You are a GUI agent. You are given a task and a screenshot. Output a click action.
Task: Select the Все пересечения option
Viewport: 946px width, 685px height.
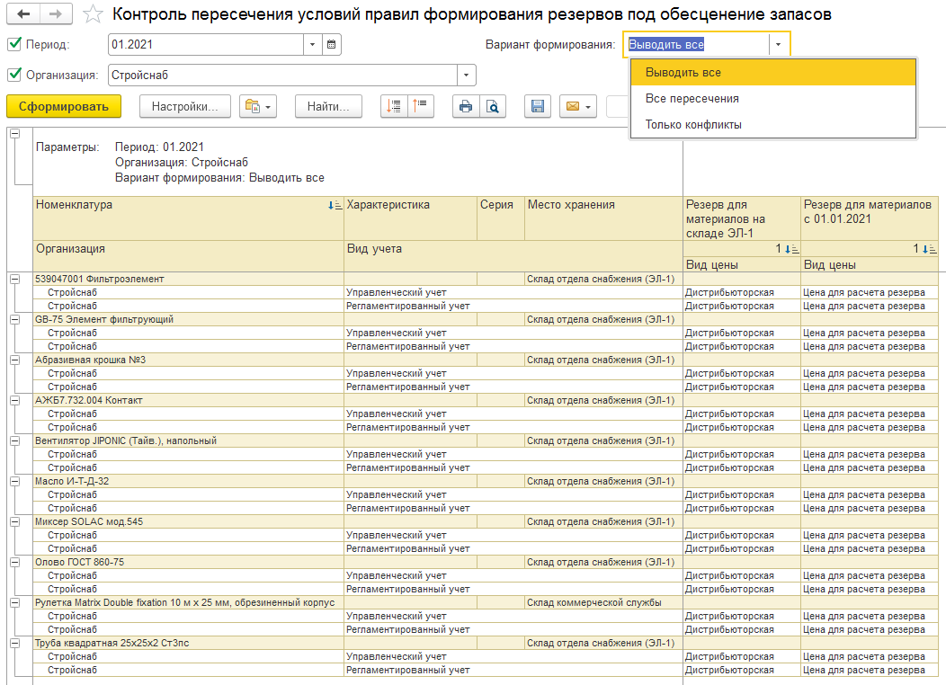pyautogui.click(x=692, y=98)
